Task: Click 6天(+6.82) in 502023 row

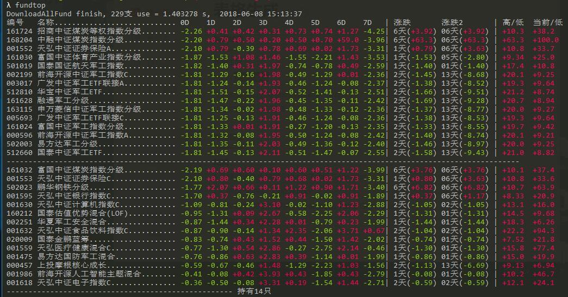Action: 415,188
